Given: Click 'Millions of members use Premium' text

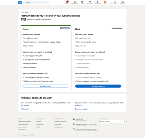Looking at the screenshot, I should tap(39, 19).
